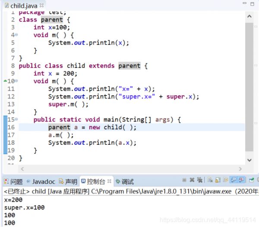
Task: Click the editor scroll up arrow
Action: point(249,16)
